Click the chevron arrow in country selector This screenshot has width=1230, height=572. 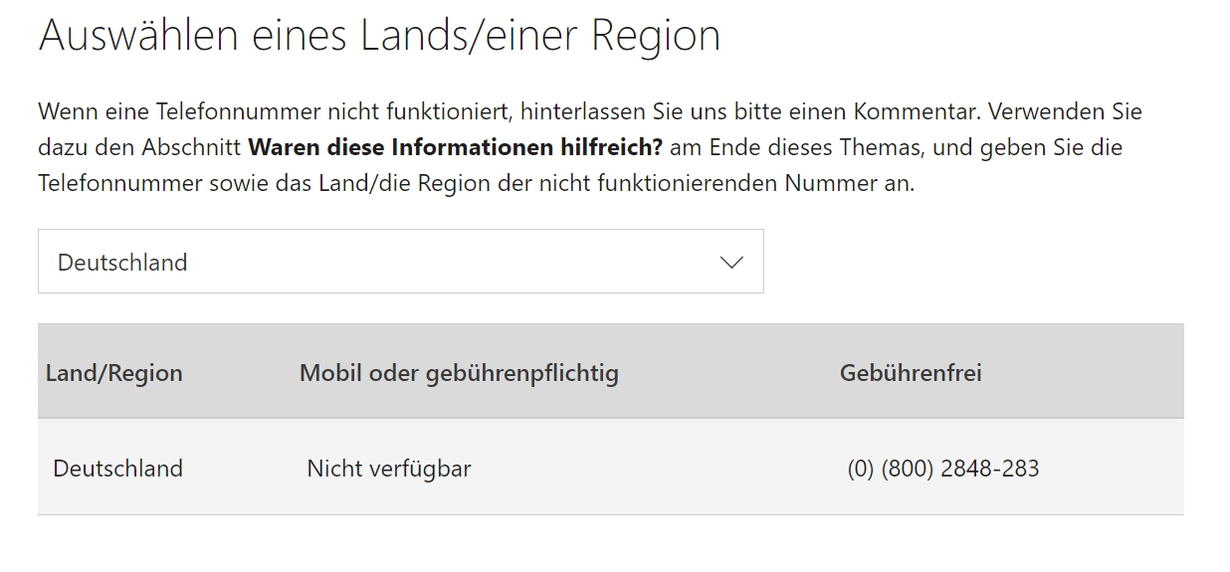(x=731, y=263)
